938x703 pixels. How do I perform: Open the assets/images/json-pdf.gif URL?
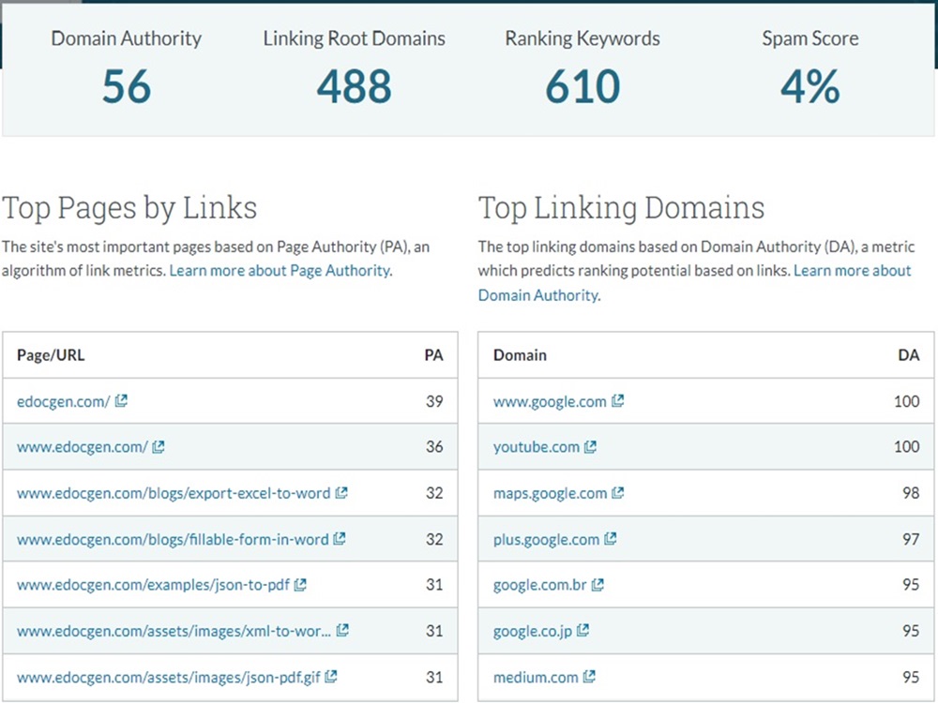pyautogui.click(x=169, y=678)
